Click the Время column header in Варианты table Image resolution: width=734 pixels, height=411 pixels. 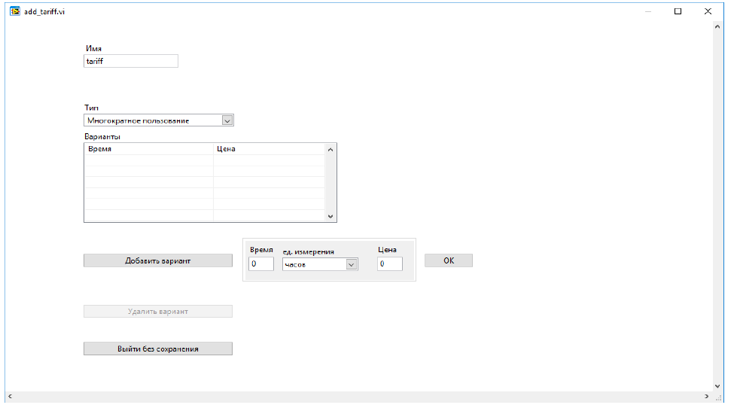(148, 149)
